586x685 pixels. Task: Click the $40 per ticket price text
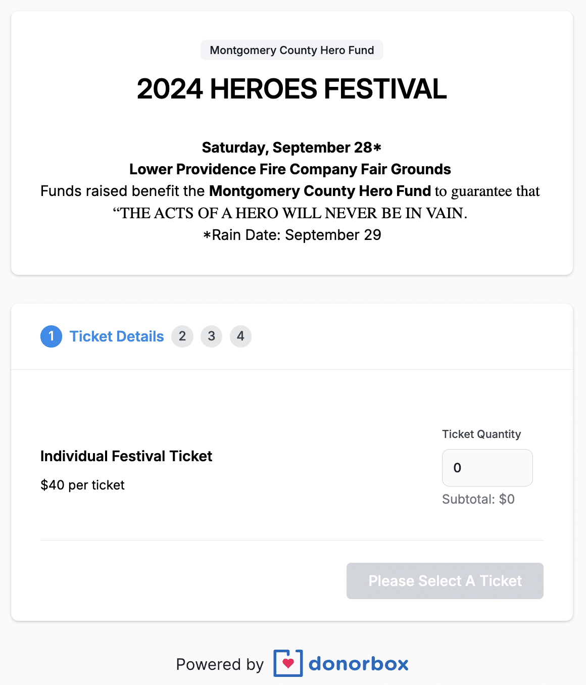click(82, 485)
